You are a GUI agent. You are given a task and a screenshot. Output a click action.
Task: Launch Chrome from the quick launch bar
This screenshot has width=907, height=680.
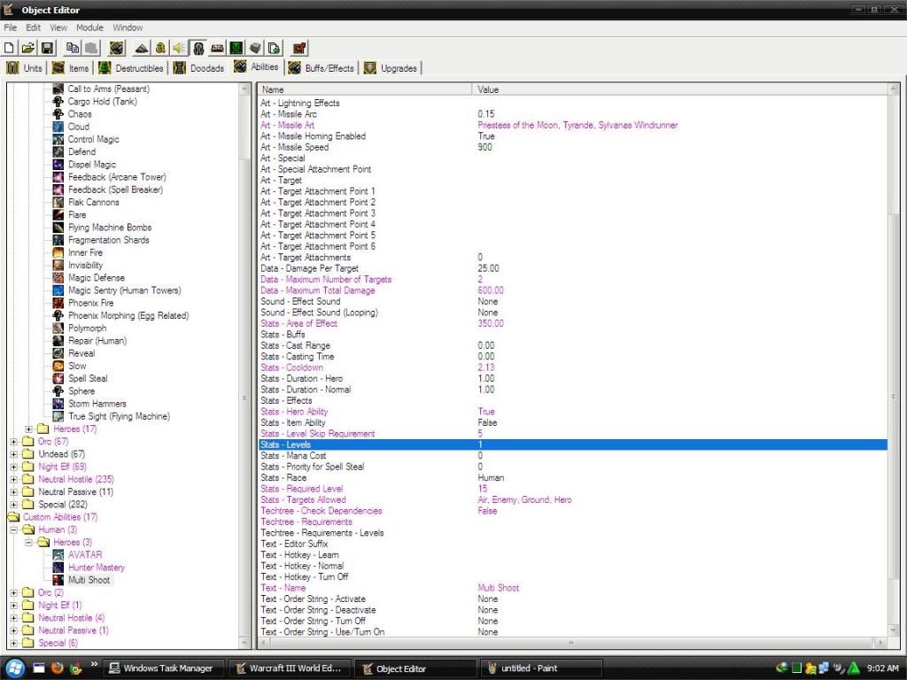coord(75,668)
